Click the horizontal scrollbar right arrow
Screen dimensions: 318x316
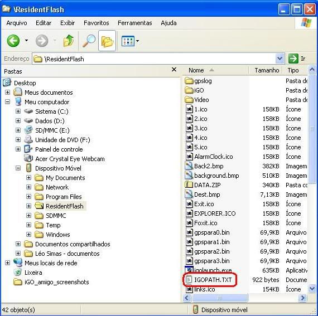coord(303,298)
